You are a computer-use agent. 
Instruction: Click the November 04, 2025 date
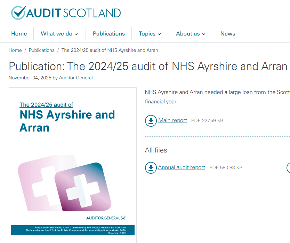30,78
